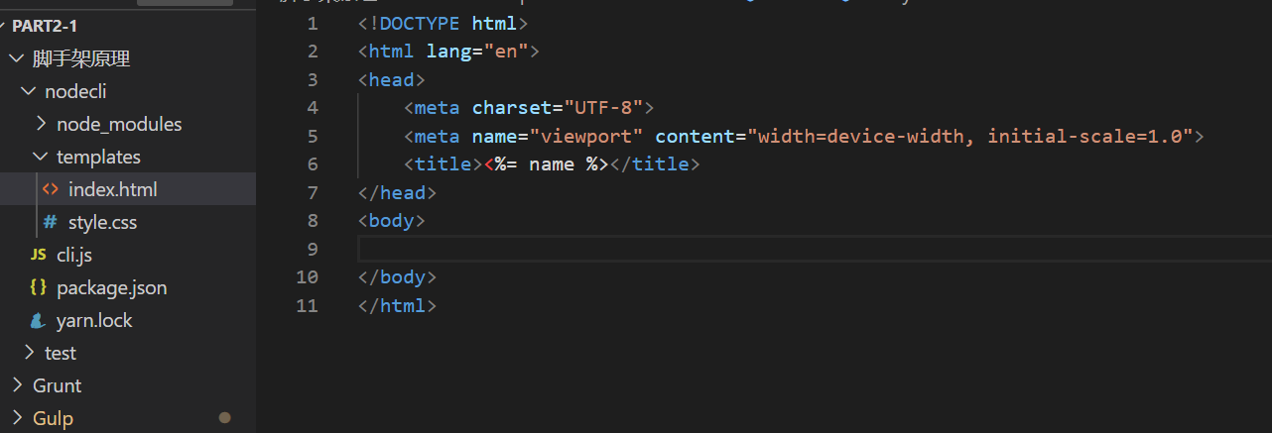Collapse the templates folder chevron
The width and height of the screenshot is (1272, 433).
[x=40, y=157]
